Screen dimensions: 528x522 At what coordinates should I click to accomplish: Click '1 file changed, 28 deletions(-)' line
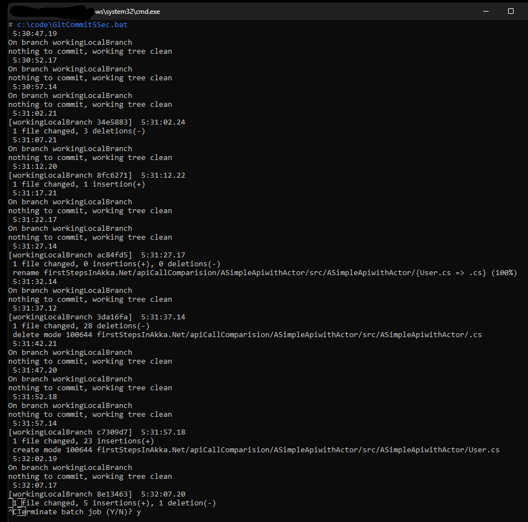coord(81,326)
